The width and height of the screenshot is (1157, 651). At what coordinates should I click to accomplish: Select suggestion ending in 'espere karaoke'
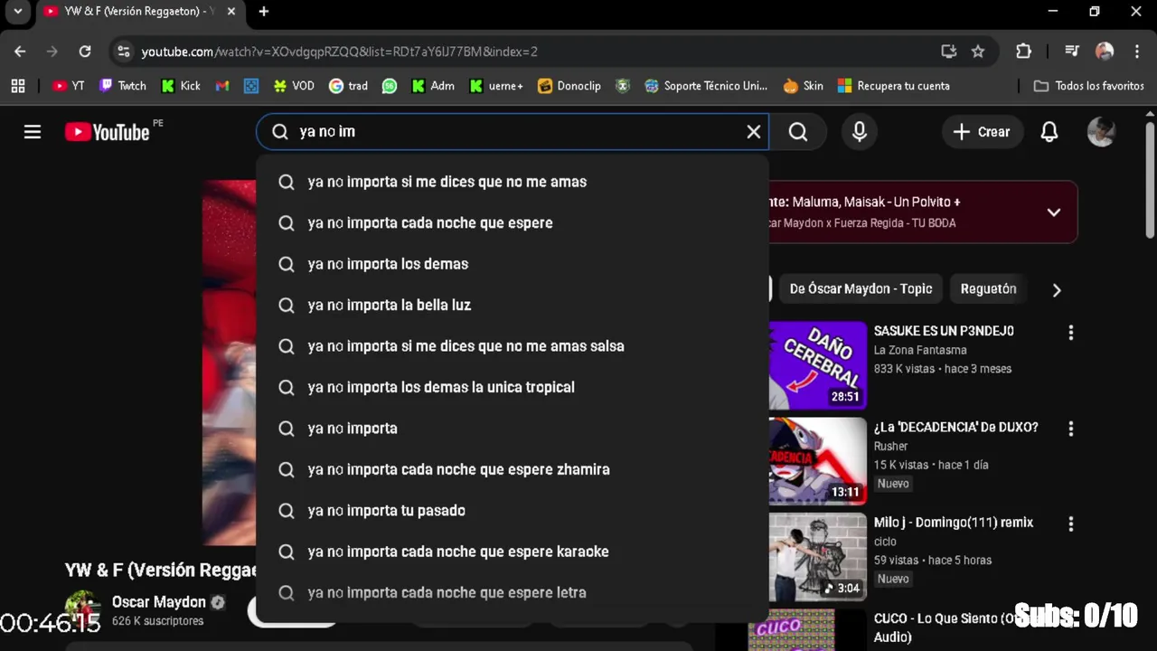(x=513, y=552)
